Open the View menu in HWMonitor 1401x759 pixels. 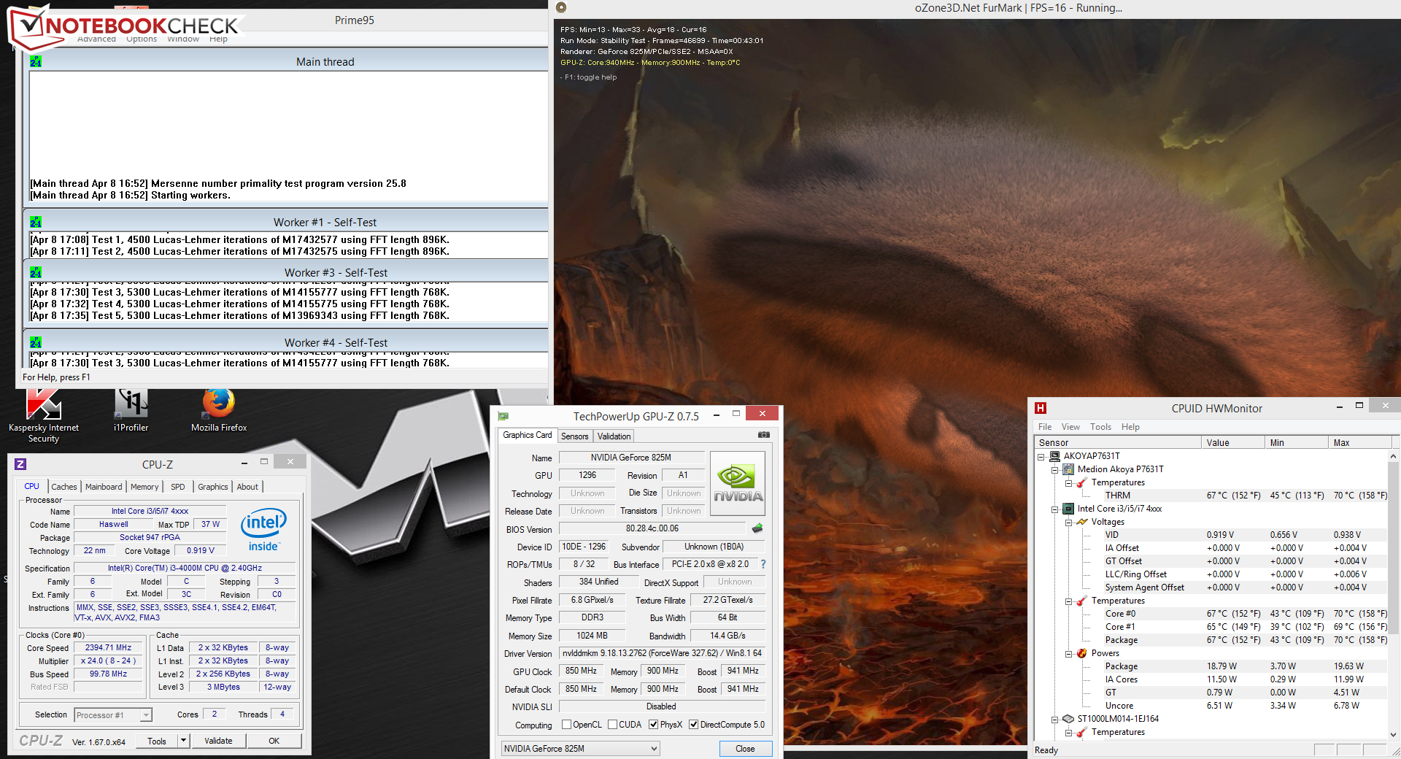tap(1070, 427)
